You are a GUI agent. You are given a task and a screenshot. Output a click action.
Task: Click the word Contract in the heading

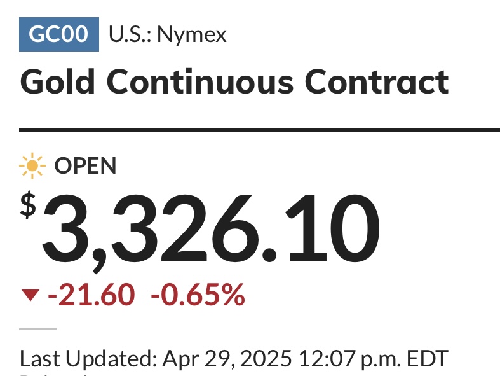point(377,82)
